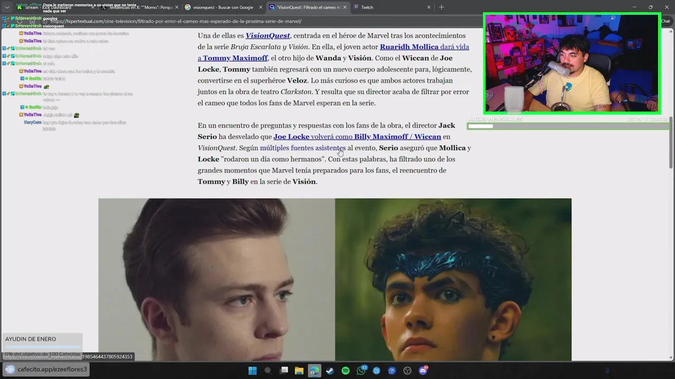The width and height of the screenshot is (675, 379).
Task: Close the Twitch tab
Action: pos(429,7)
